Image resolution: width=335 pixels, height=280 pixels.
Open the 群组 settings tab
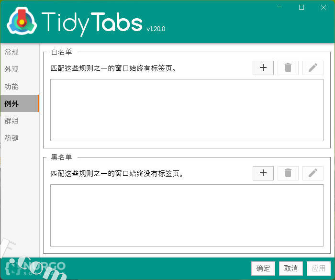click(11, 121)
